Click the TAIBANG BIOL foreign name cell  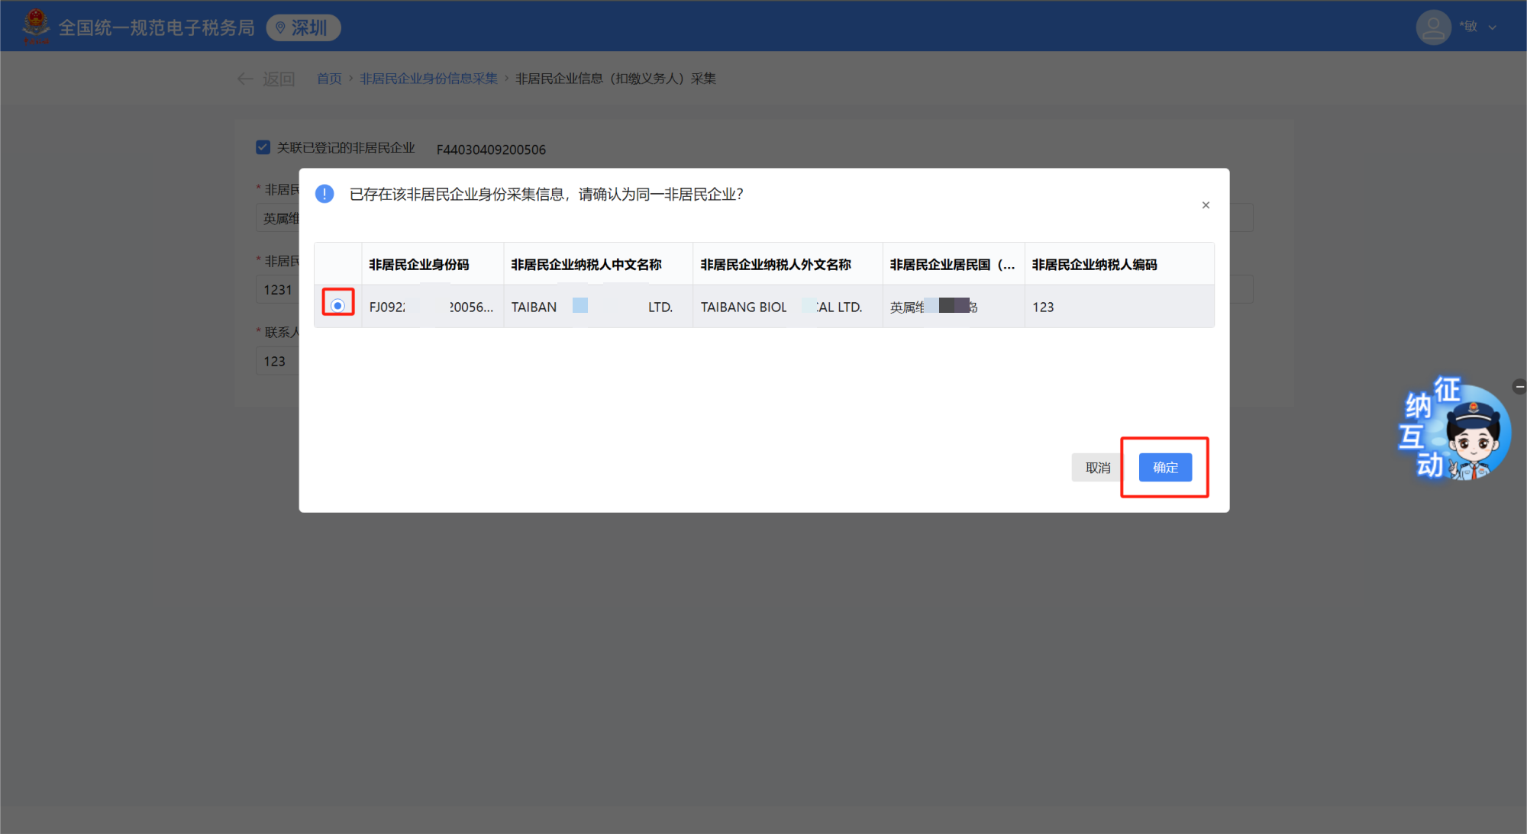pos(787,307)
